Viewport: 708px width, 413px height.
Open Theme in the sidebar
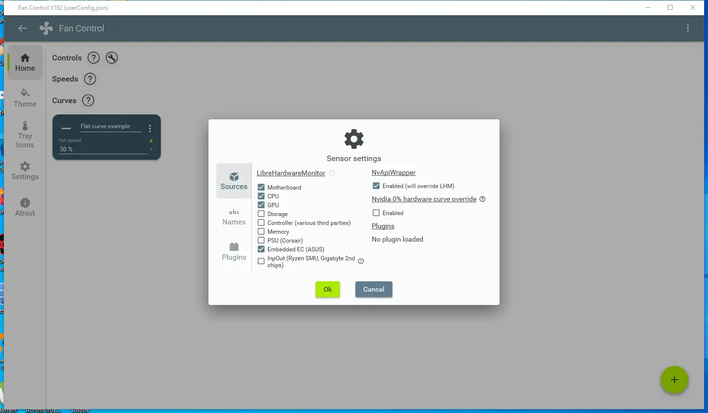(x=25, y=98)
